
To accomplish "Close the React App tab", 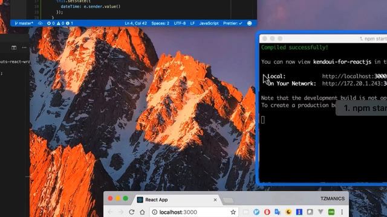I will [x=215, y=200].
